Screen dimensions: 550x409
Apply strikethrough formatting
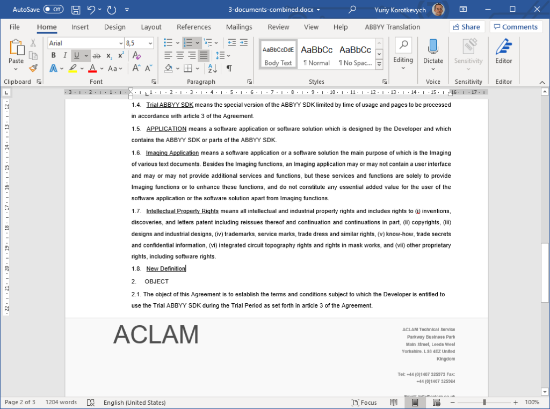click(x=97, y=56)
